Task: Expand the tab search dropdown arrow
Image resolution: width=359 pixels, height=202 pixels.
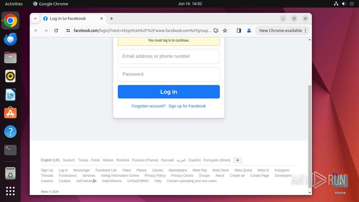Action: [35, 19]
